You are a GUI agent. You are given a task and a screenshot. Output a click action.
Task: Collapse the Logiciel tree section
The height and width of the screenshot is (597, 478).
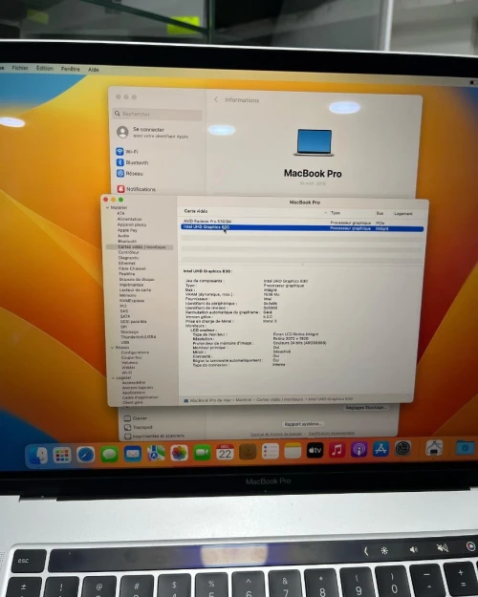[x=113, y=377]
